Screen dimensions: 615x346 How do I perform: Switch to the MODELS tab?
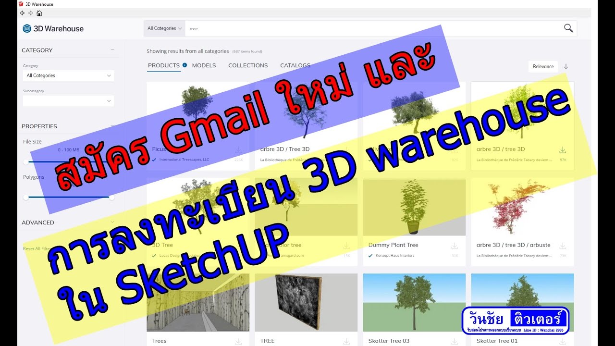click(x=204, y=65)
